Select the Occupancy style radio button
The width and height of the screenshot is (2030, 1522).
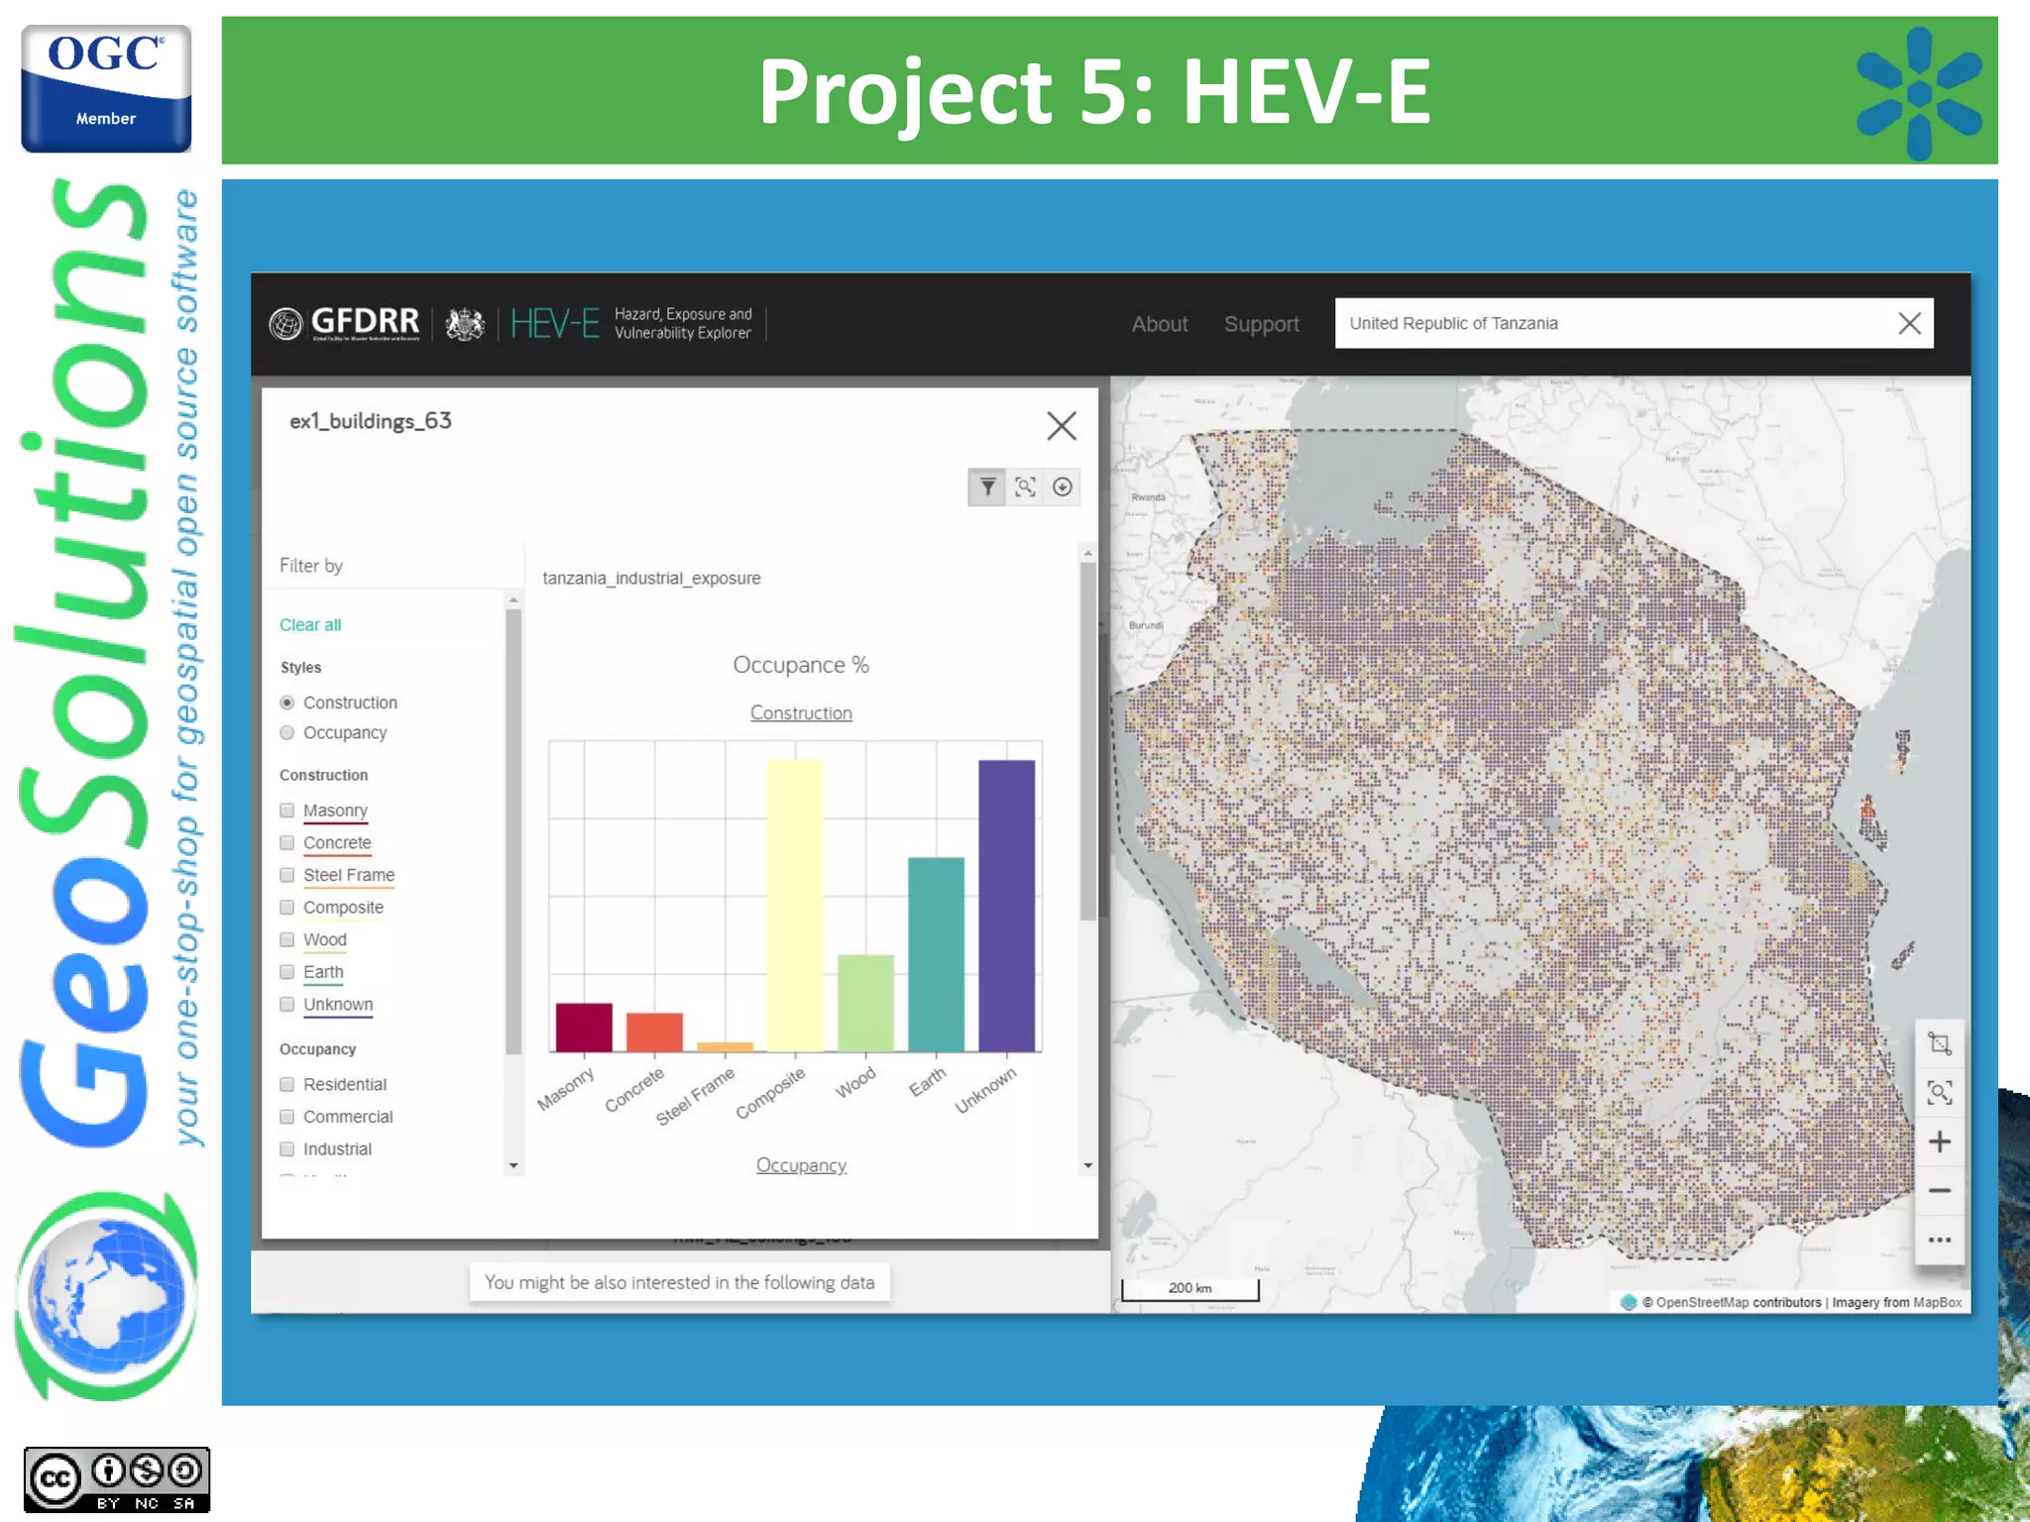(x=287, y=733)
